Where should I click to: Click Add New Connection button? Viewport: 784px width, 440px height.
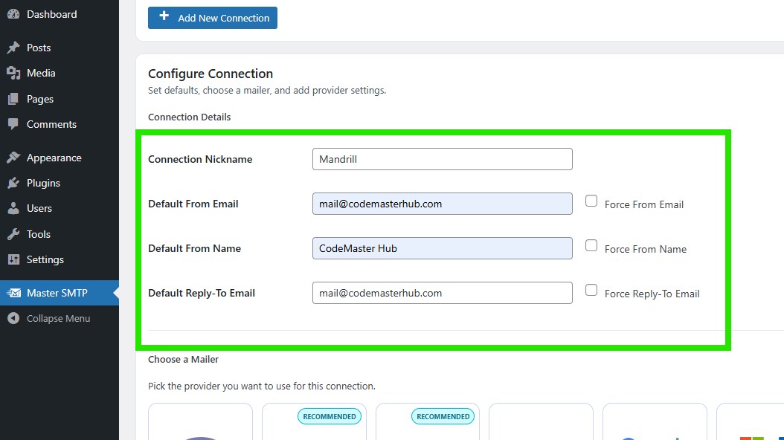point(213,18)
